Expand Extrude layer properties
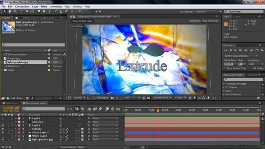This screenshot has width=265, height=149. pyautogui.click(x=16, y=129)
